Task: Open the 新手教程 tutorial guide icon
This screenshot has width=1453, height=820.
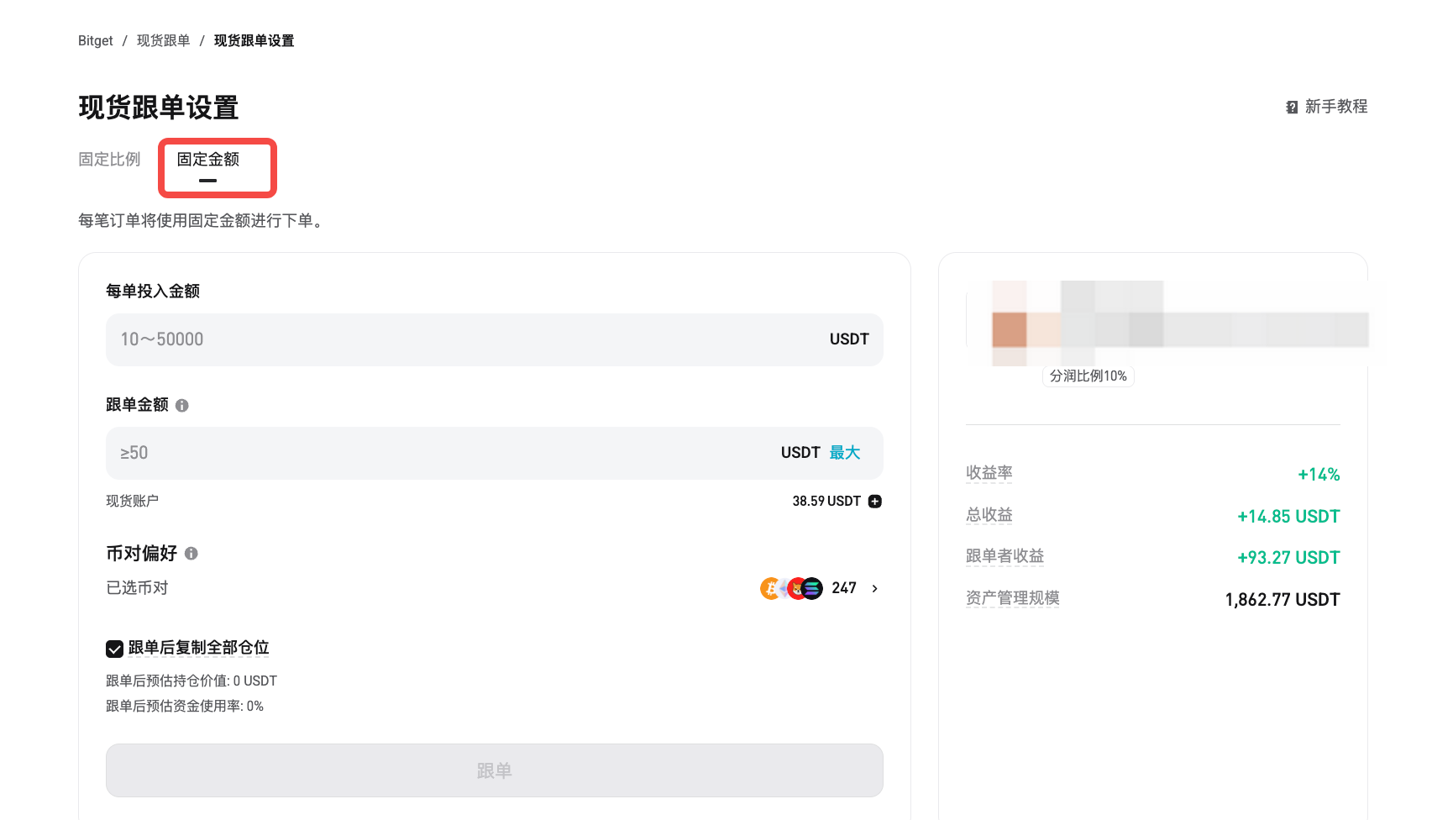Action: click(x=1292, y=107)
